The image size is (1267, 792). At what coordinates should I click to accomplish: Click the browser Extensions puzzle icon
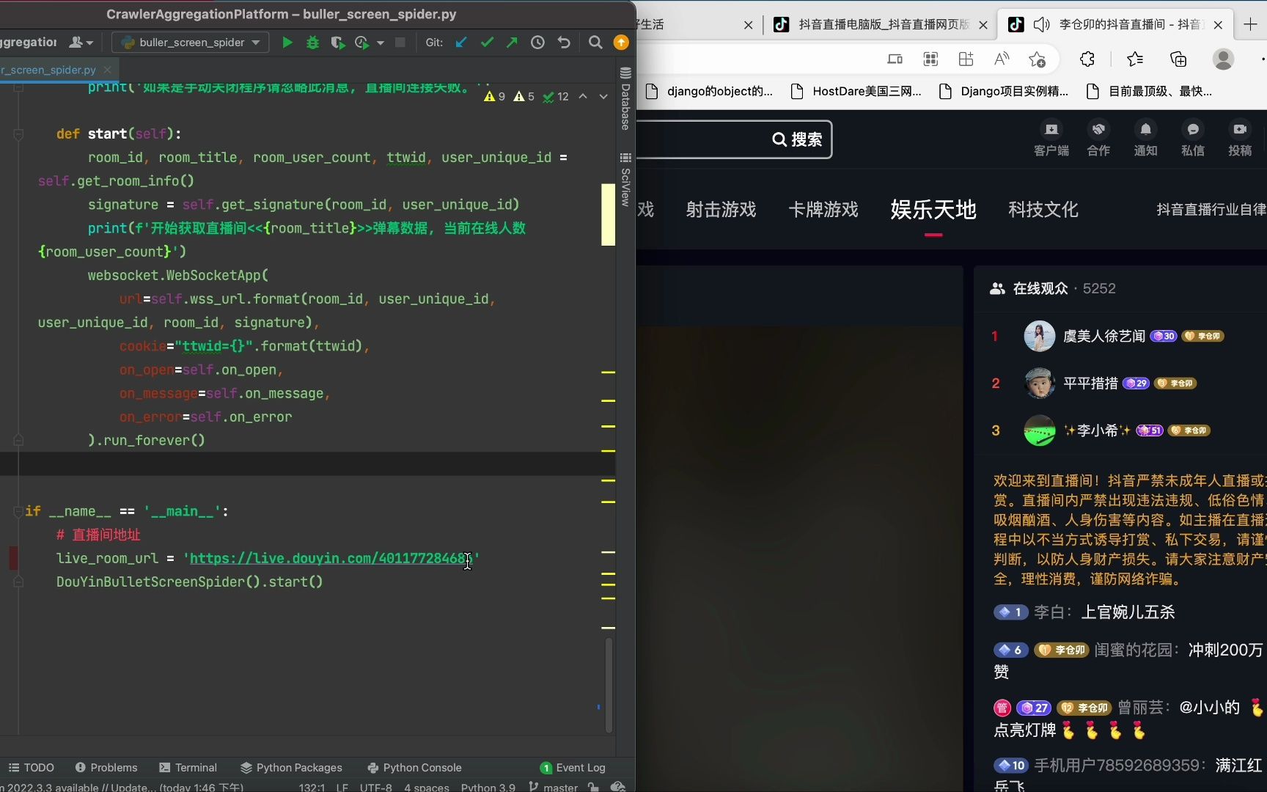click(x=1087, y=59)
